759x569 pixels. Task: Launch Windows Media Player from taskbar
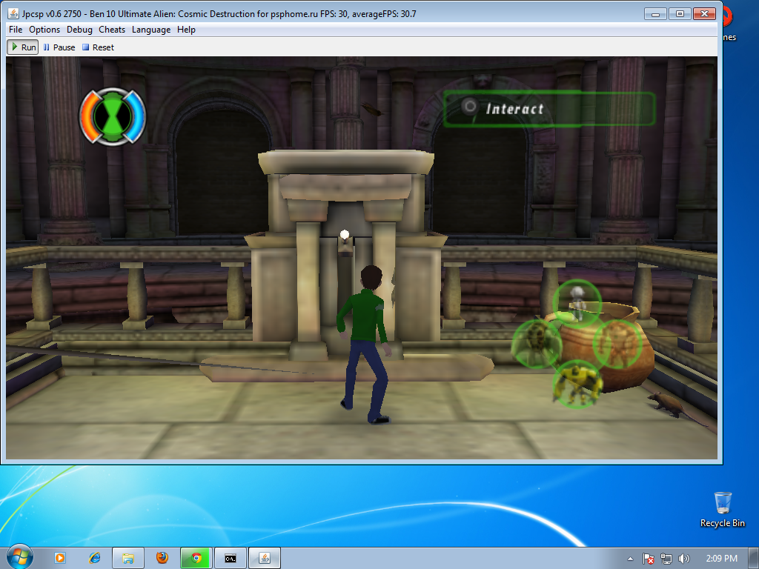[59, 558]
